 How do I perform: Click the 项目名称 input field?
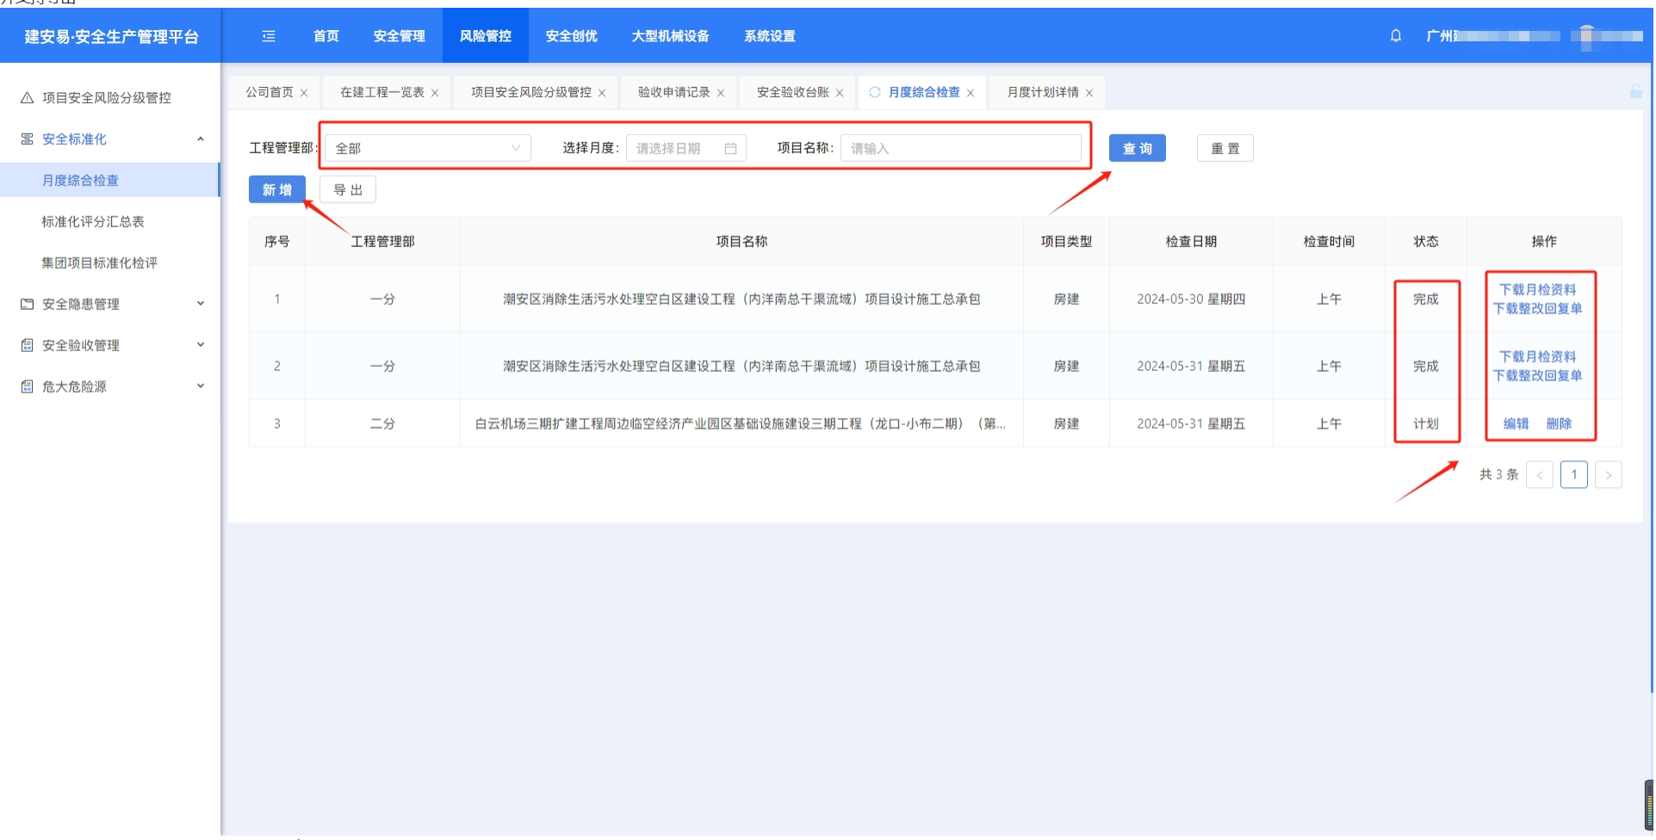(x=960, y=149)
